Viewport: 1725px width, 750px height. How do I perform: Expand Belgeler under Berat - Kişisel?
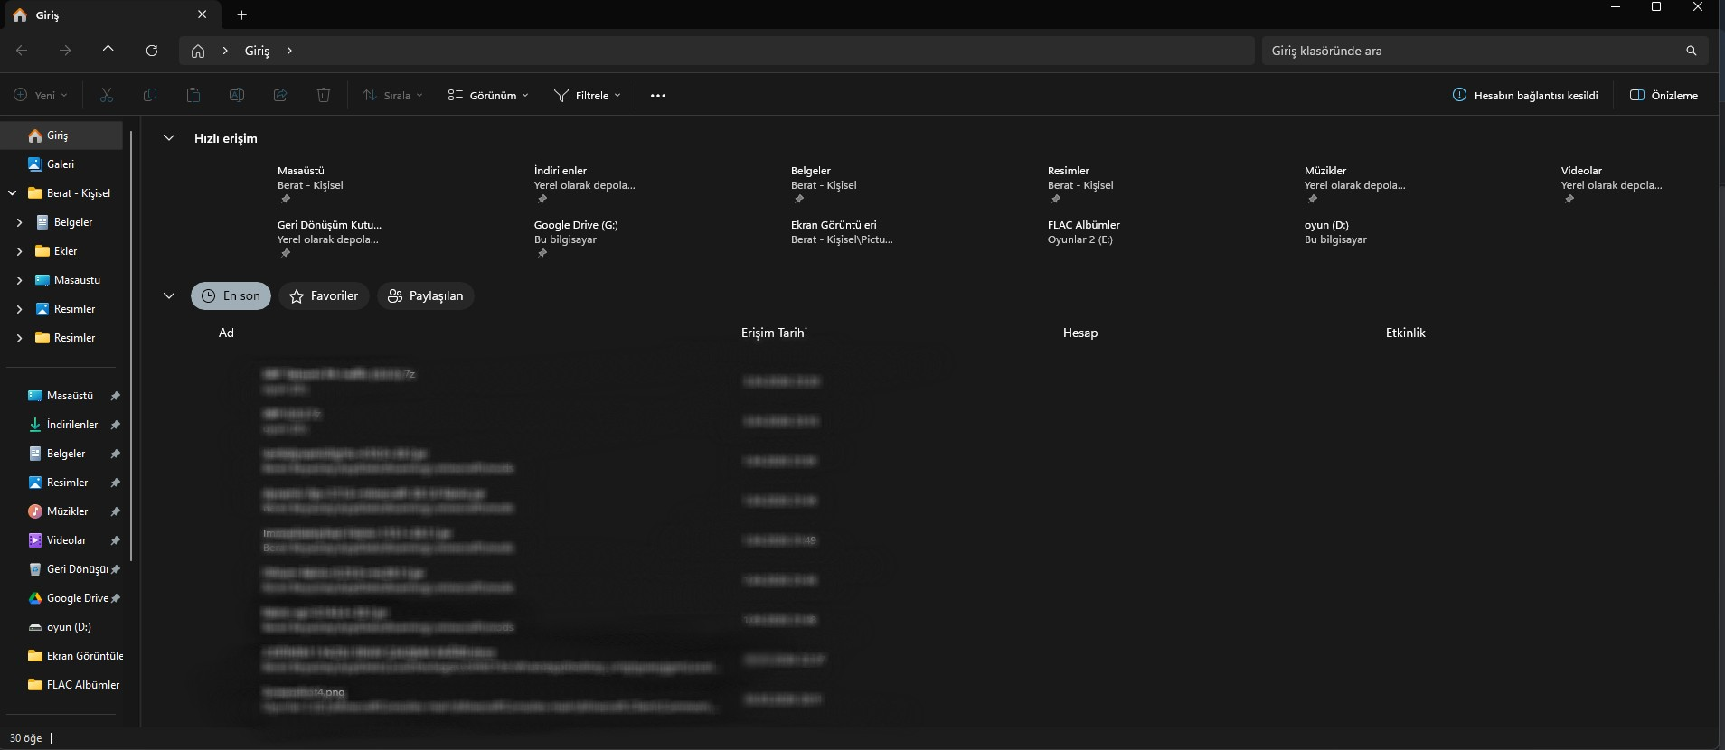tap(19, 222)
